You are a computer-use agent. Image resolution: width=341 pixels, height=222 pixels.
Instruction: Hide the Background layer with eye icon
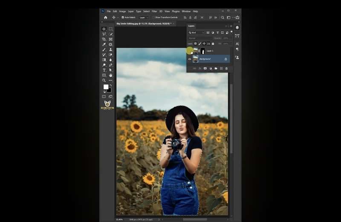(x=190, y=59)
